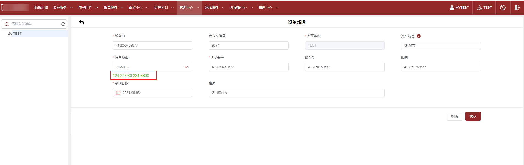The image size is (524, 165).
Task: Click the MYTEST user profile icon
Action: click(452, 8)
